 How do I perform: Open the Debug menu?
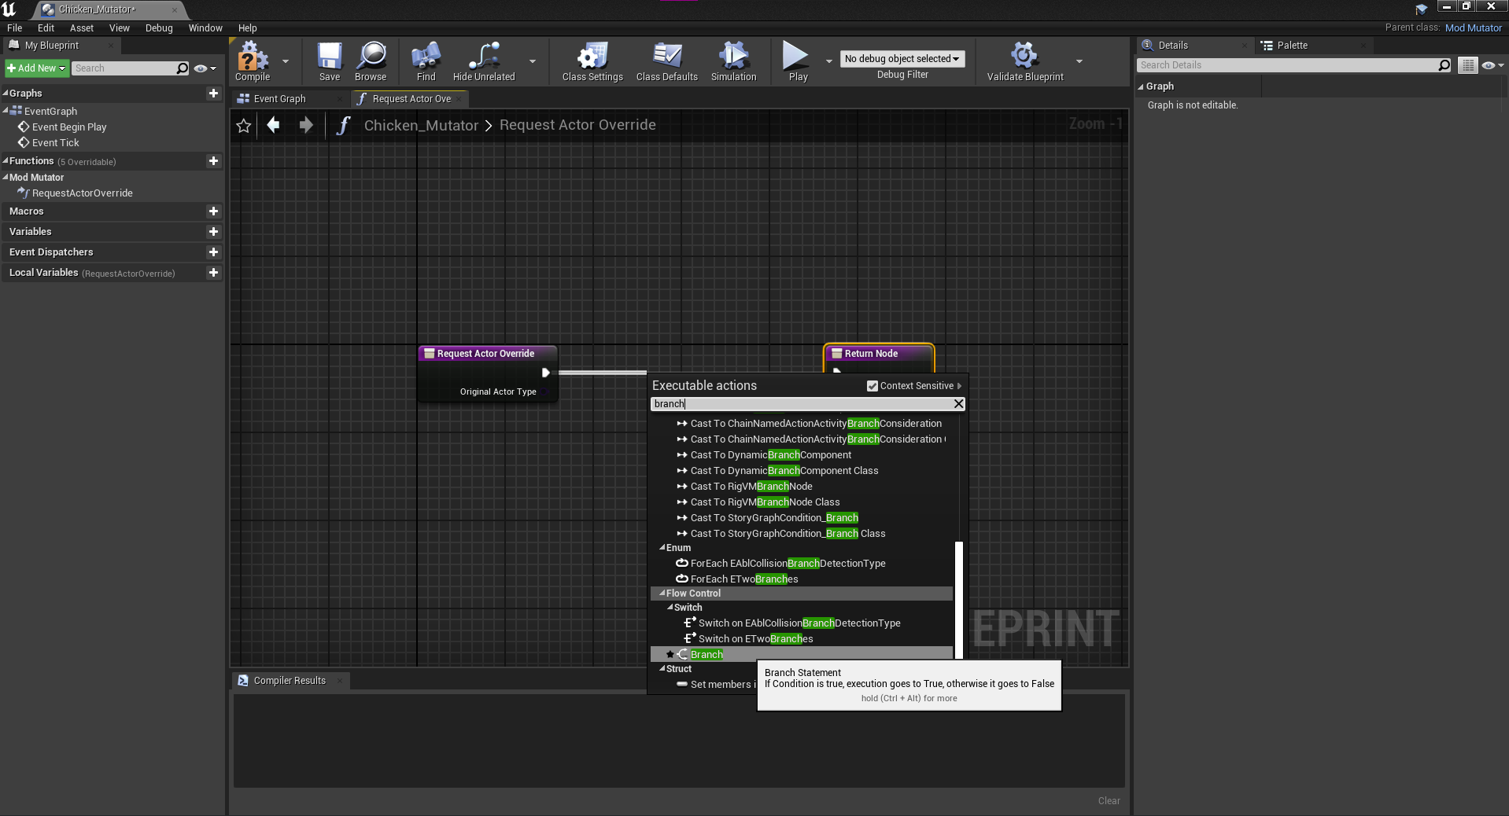[x=159, y=28]
